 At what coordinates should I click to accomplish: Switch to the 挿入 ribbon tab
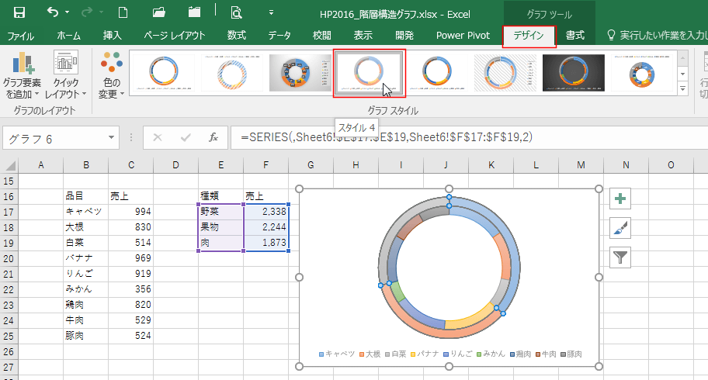113,35
